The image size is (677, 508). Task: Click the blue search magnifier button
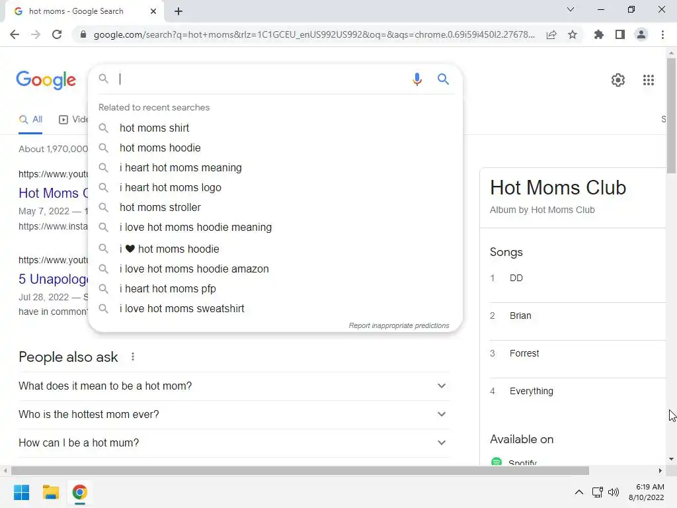444,79
